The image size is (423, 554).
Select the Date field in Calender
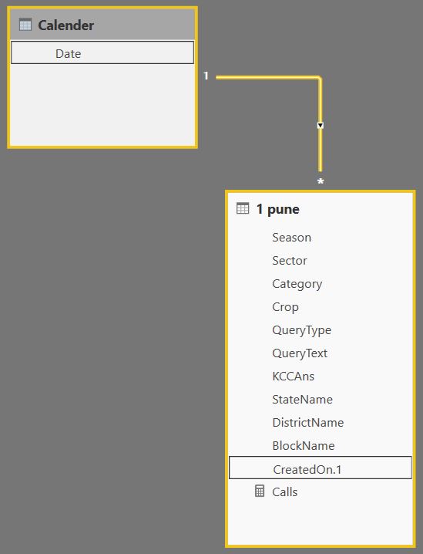(102, 52)
